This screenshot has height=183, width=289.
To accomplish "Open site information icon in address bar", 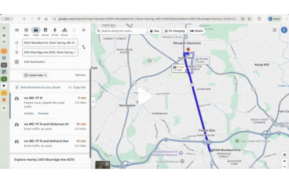I will coord(54,19).
